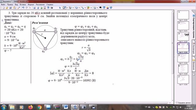Open the Справка menu
This screenshot has height=110, width=196.
tap(50, 5)
